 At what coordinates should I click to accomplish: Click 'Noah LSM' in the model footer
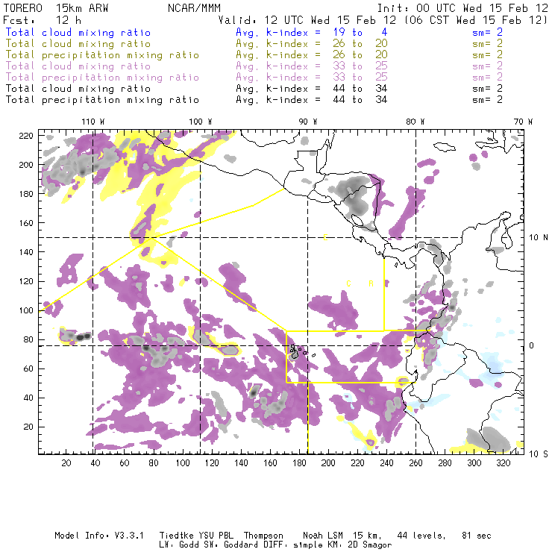pyautogui.click(x=323, y=536)
